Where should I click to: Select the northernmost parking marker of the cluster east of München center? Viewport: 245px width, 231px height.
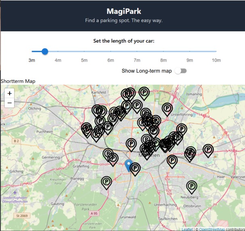(182, 130)
